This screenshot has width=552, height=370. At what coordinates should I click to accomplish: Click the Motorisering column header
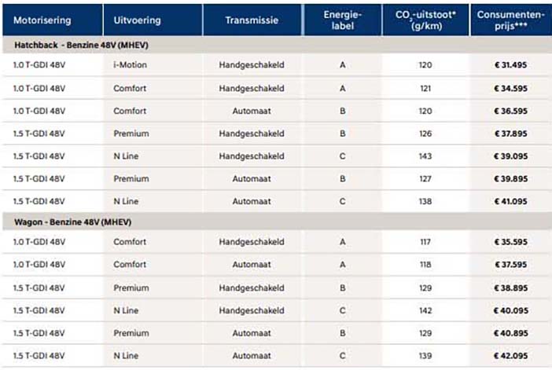coord(42,20)
